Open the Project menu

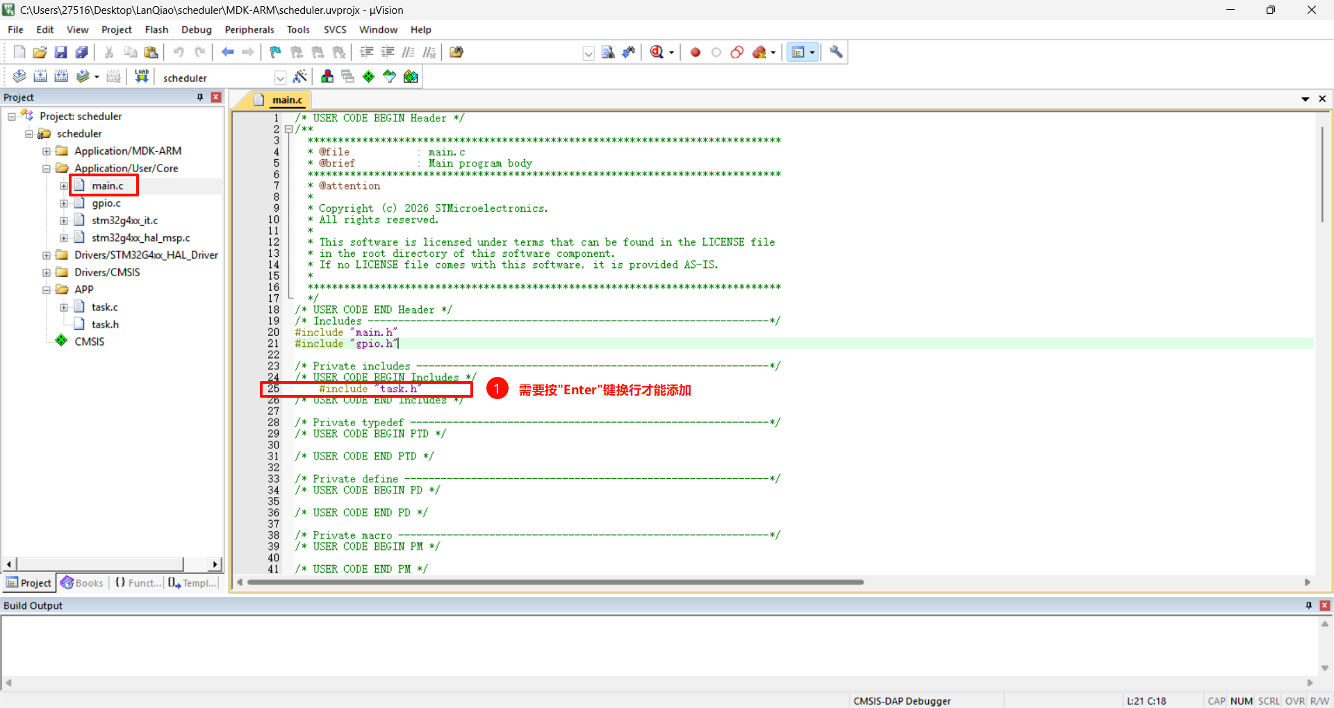point(117,30)
